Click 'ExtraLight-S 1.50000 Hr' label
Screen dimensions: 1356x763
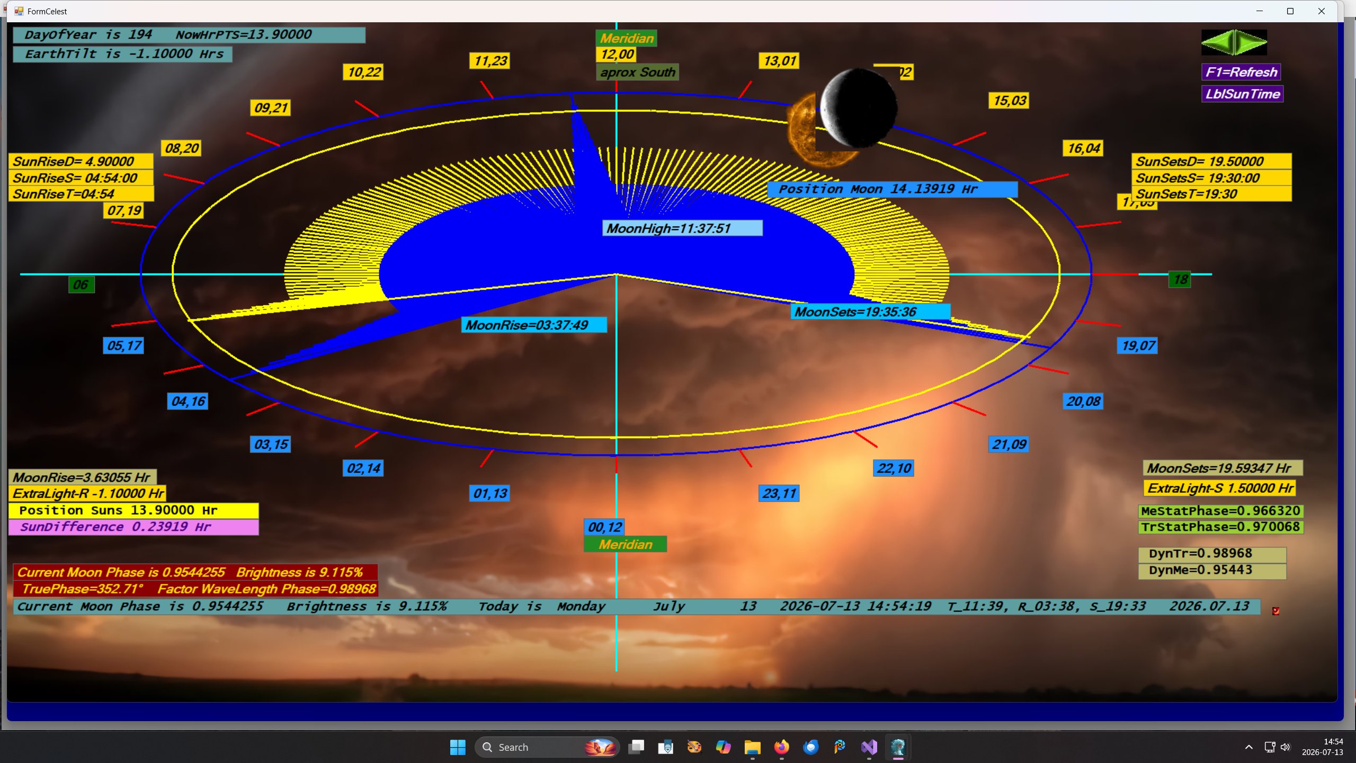1219,488
